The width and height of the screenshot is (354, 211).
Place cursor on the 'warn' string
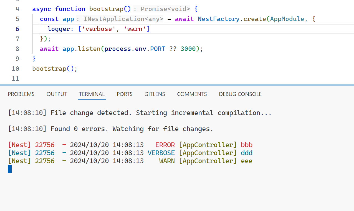tap(135, 29)
